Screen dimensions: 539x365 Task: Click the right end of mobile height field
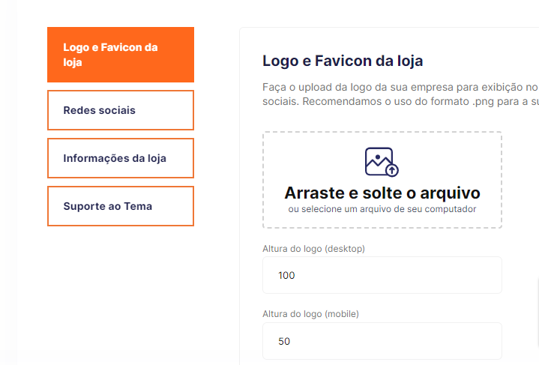click(487, 341)
